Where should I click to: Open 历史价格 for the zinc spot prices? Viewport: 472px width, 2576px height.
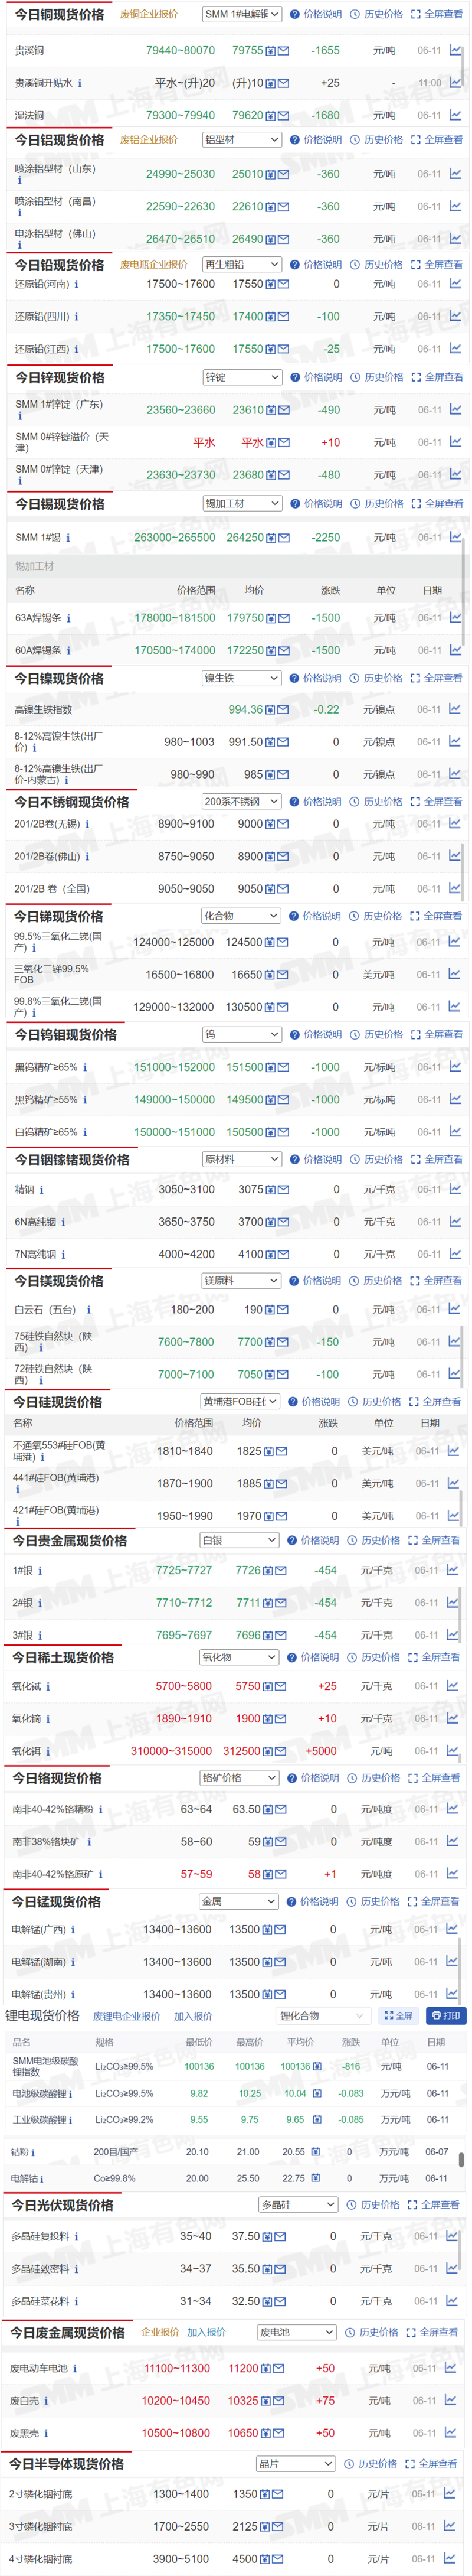click(x=378, y=377)
